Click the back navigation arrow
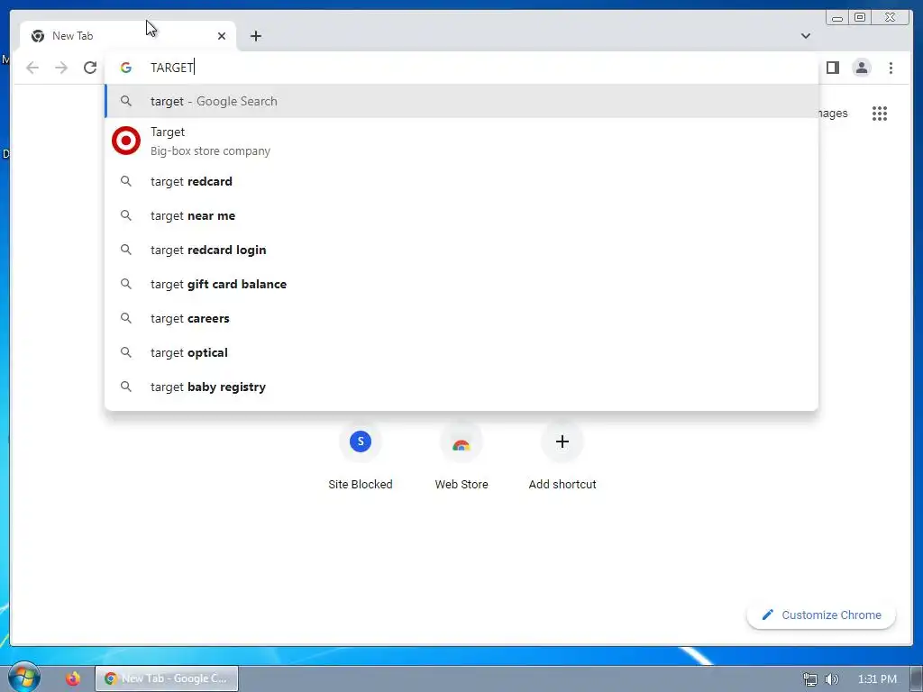The image size is (923, 692). (32, 68)
